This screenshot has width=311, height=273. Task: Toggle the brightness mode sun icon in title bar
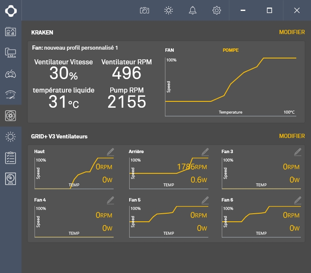169,11
